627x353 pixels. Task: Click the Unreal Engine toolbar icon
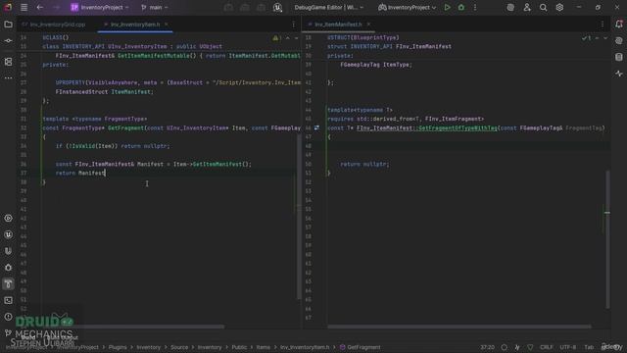coord(277,7)
